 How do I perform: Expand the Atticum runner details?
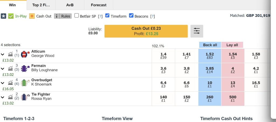click(3, 54)
